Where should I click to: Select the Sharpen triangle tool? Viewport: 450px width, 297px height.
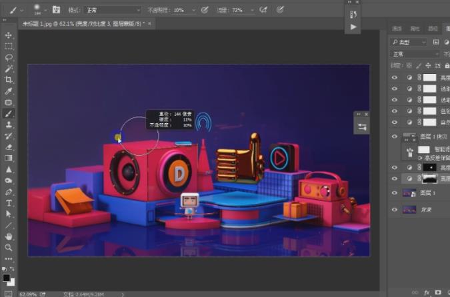coord(9,169)
